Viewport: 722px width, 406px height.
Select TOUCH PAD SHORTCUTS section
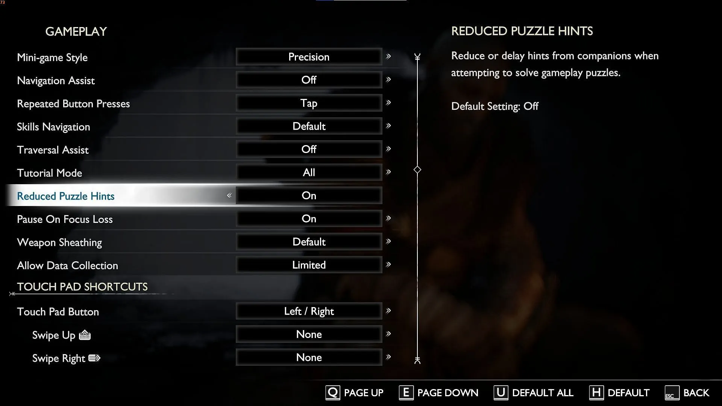pos(82,286)
